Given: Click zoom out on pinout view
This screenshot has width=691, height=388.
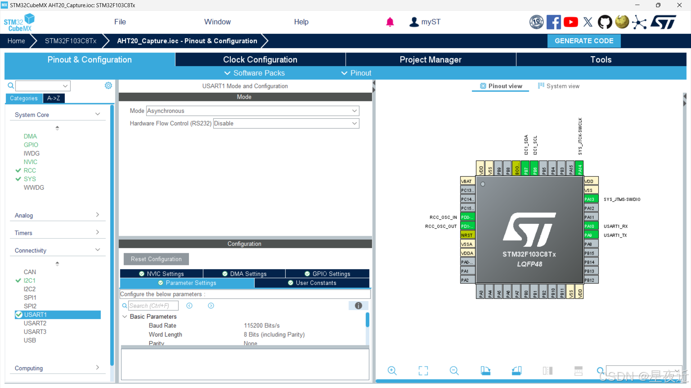Looking at the screenshot, I should [x=454, y=370].
